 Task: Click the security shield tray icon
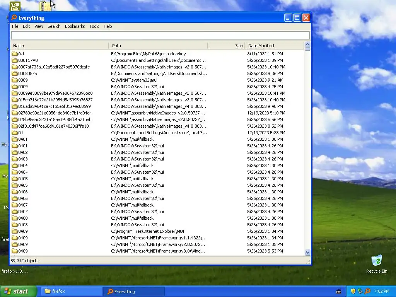(x=353, y=291)
